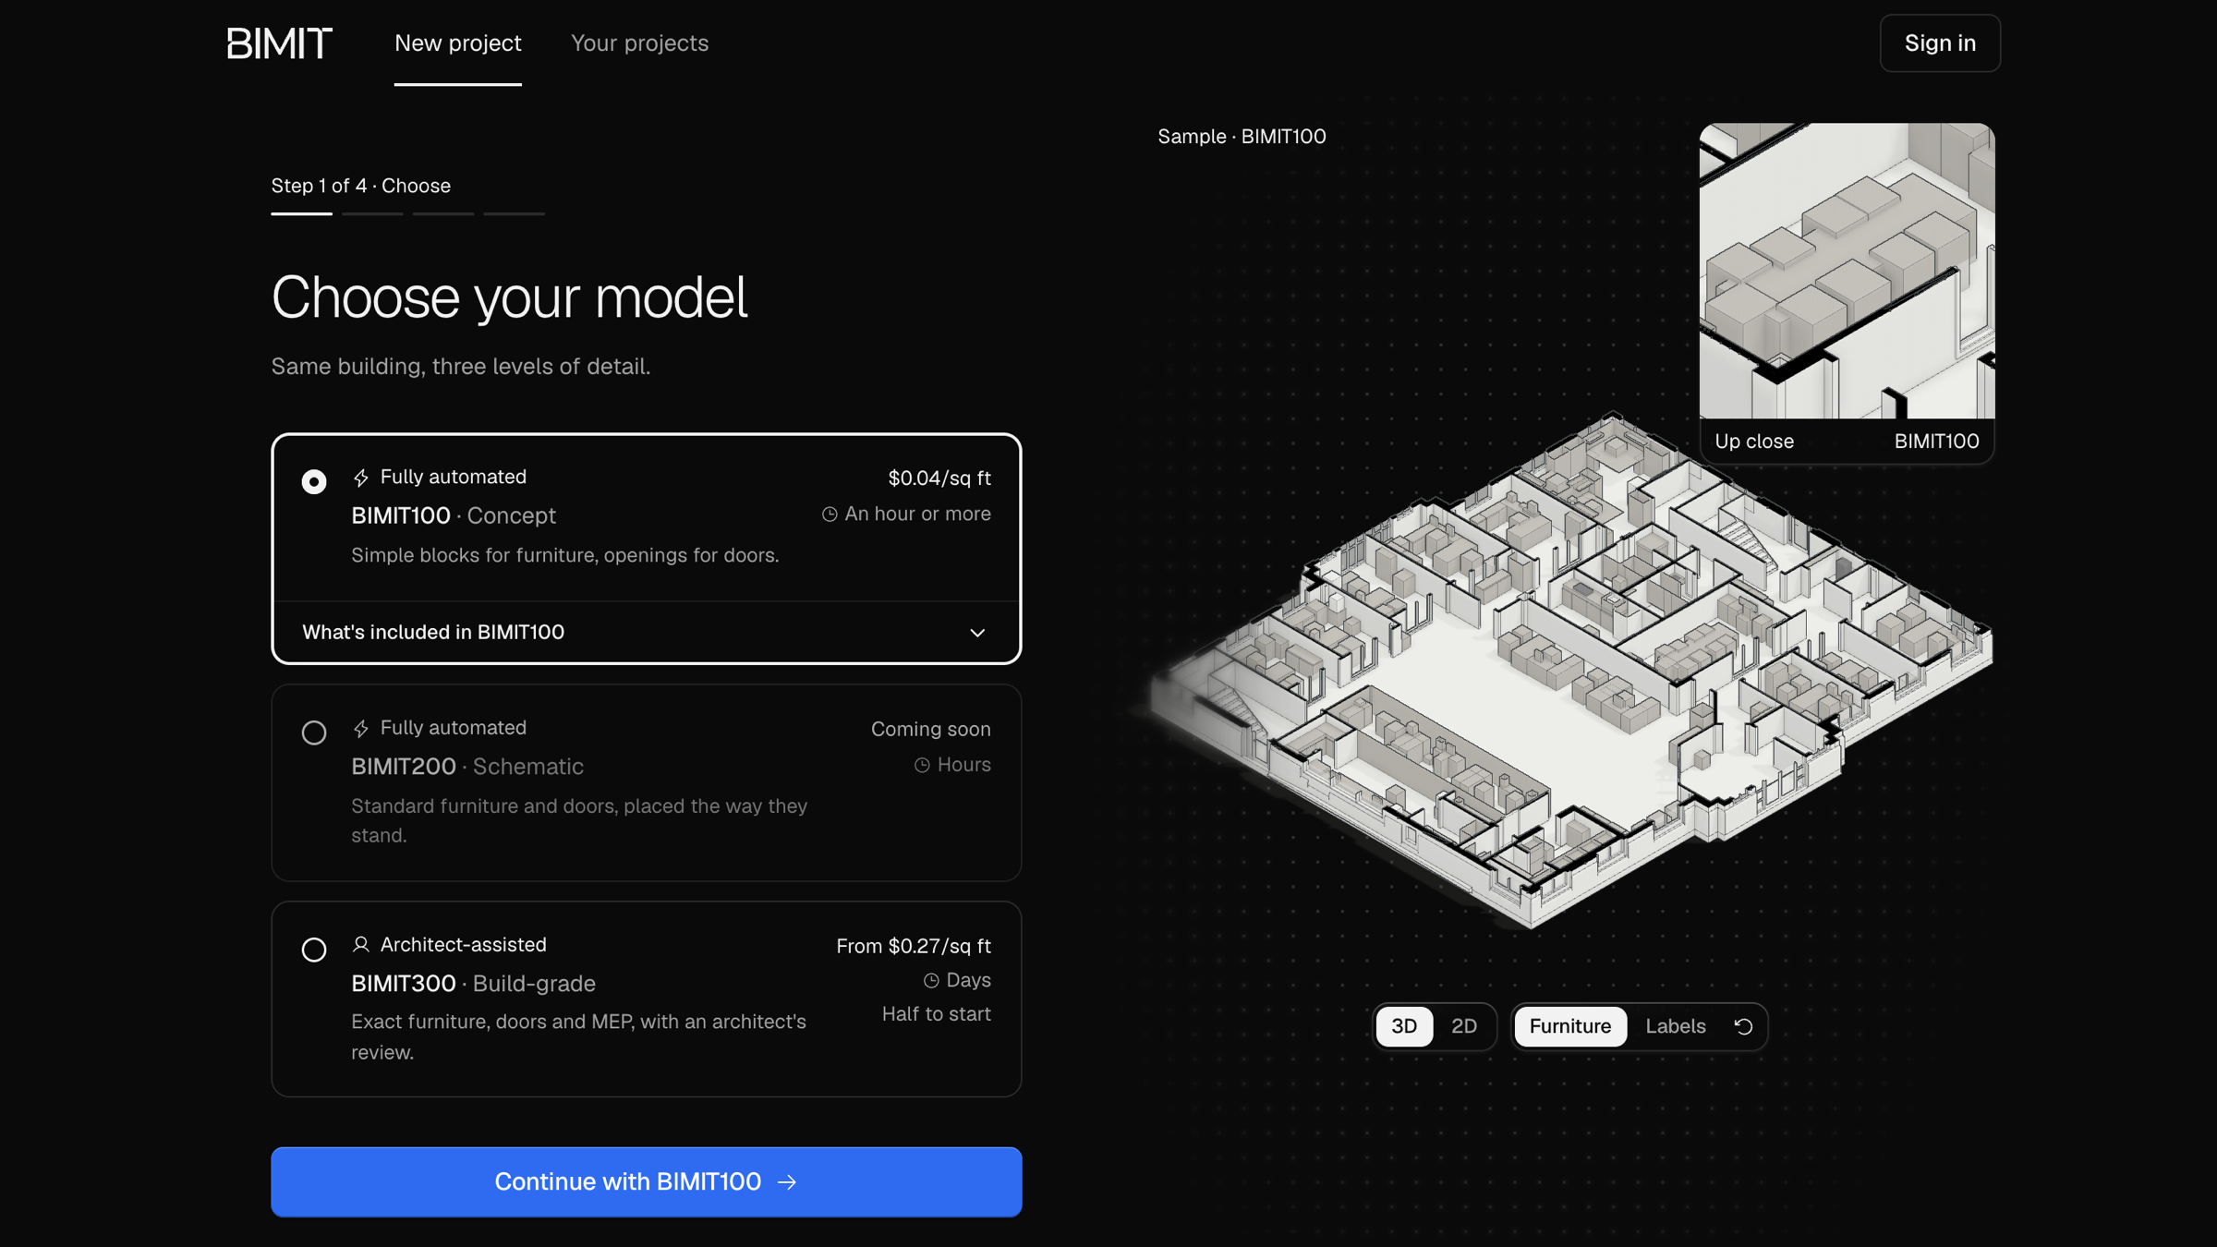Select the BIMIT100 Concept radio button
Image resolution: width=2217 pixels, height=1247 pixels.
pos(314,482)
